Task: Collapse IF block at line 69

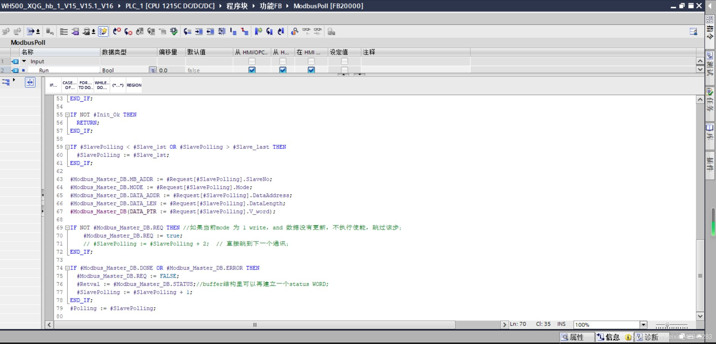Action: [67, 228]
